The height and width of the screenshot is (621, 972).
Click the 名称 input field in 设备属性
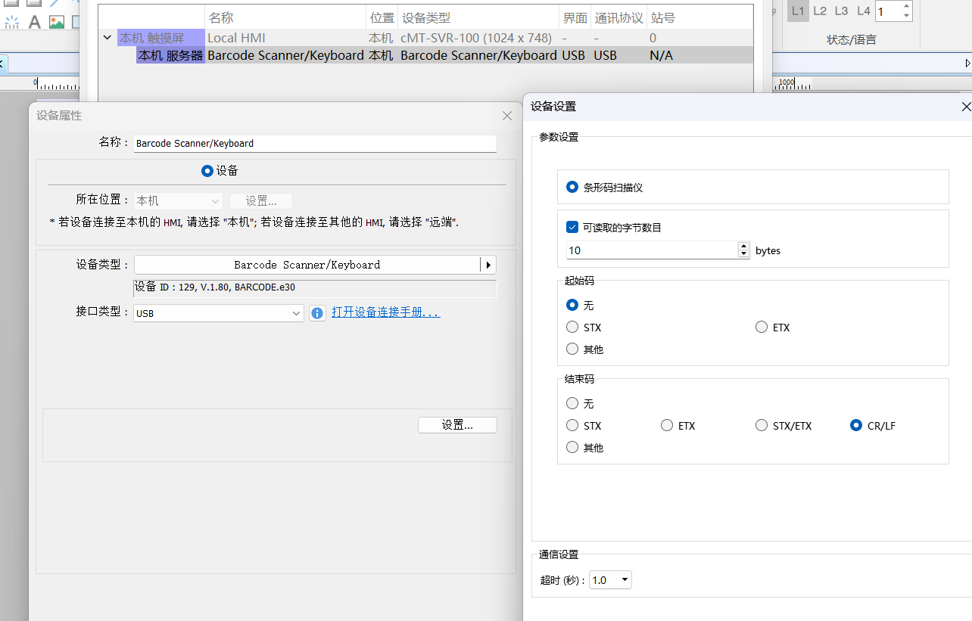tap(315, 143)
